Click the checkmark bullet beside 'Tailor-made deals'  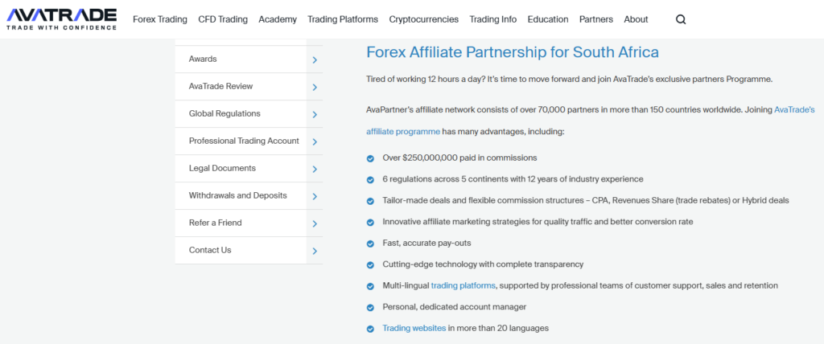[x=370, y=201]
